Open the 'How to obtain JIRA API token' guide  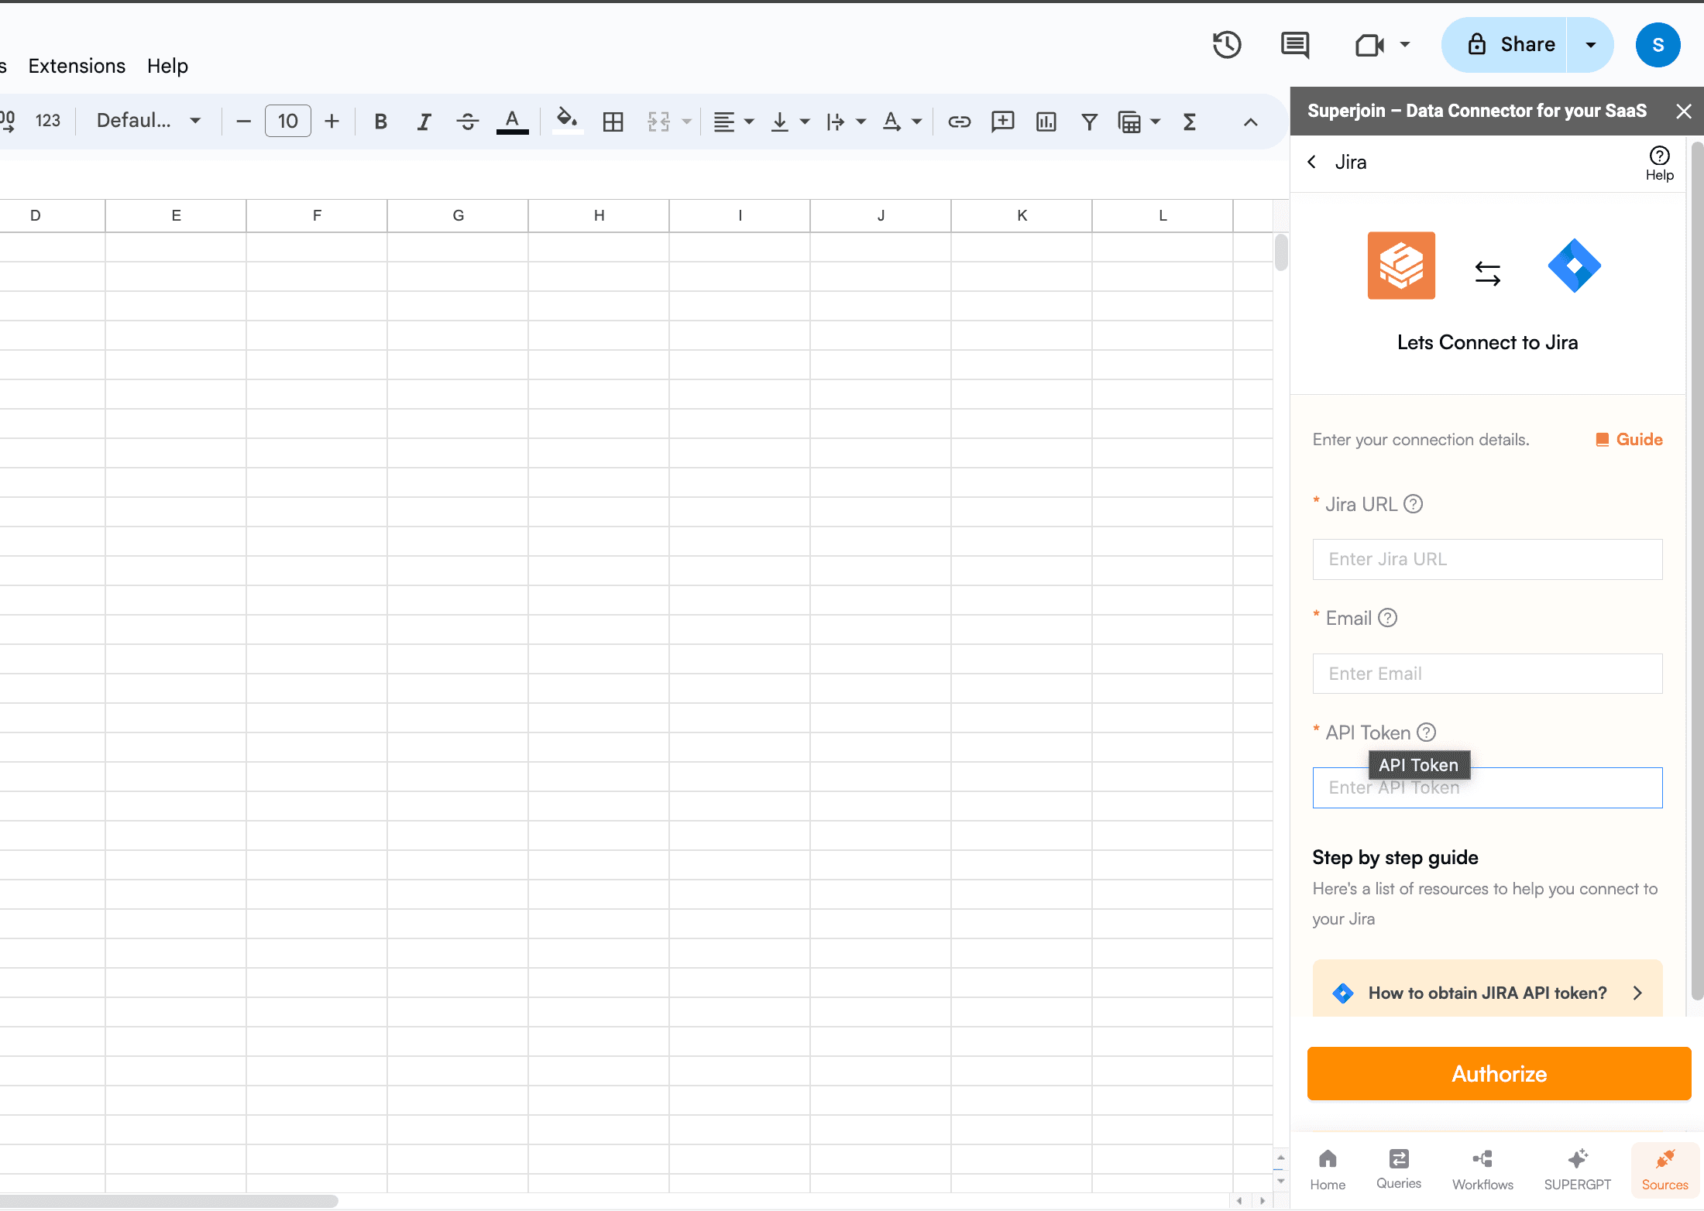tap(1488, 992)
